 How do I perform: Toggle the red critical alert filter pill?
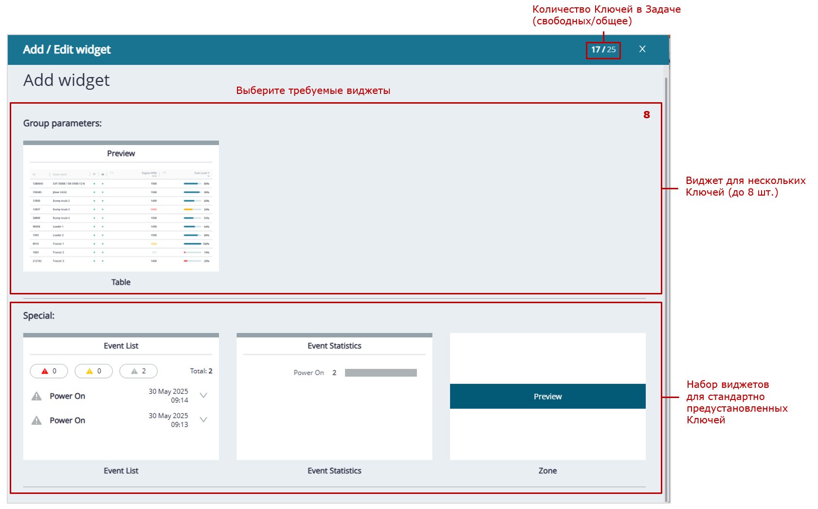(x=49, y=371)
